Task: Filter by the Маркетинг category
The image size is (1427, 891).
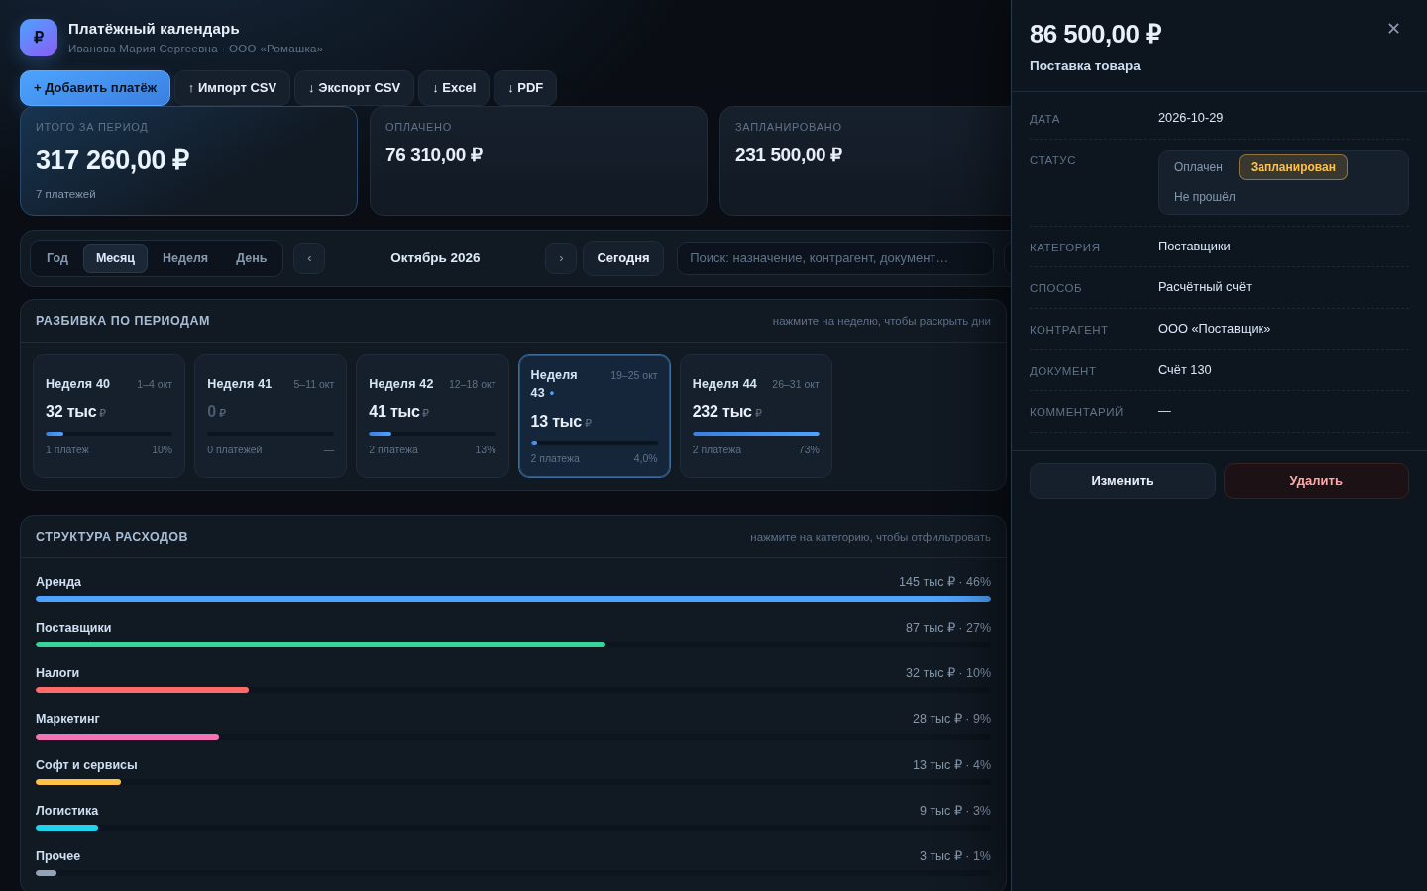Action: (x=513, y=726)
